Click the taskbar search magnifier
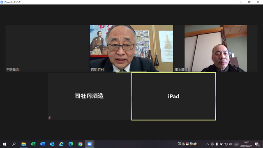263x148 pixels. pos(14,144)
